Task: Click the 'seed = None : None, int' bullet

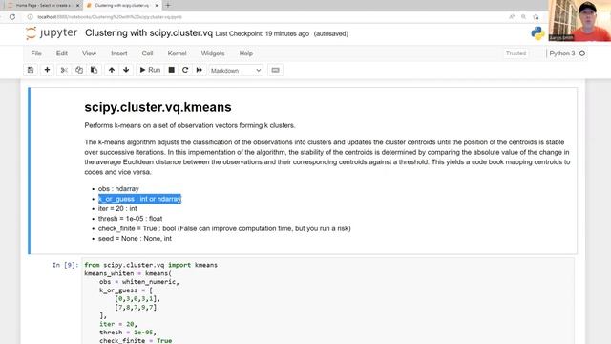Action: click(x=135, y=239)
